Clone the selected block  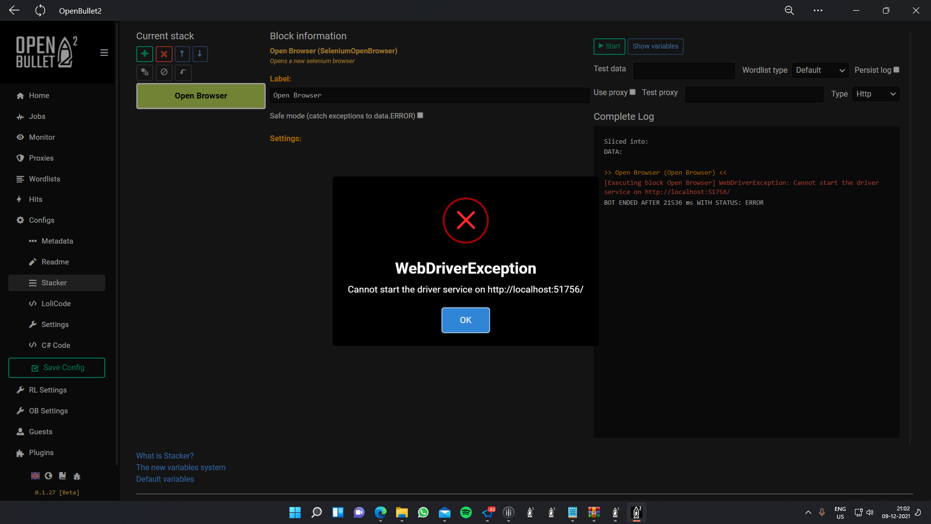[x=144, y=72]
